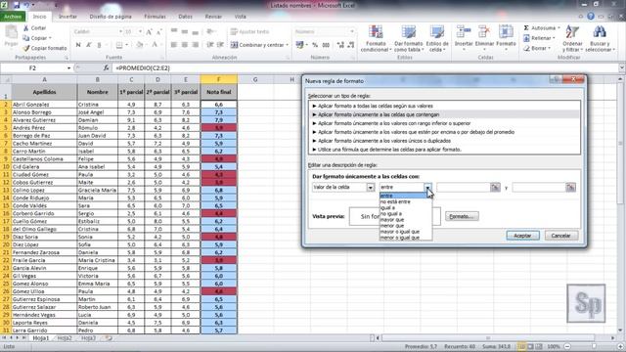Open the Excel help question icon
Screen dimensions: 626x352
(591, 17)
